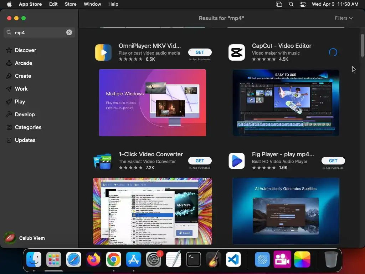Open colorful grid app in Dock
This screenshot has height=274, width=365.
[302, 259]
